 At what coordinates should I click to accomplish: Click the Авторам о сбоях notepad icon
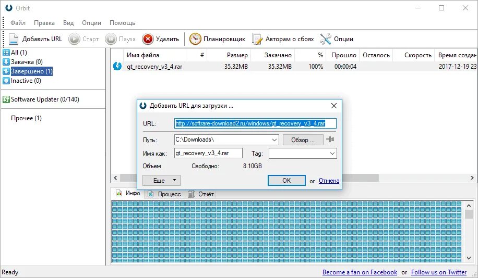[x=257, y=39]
